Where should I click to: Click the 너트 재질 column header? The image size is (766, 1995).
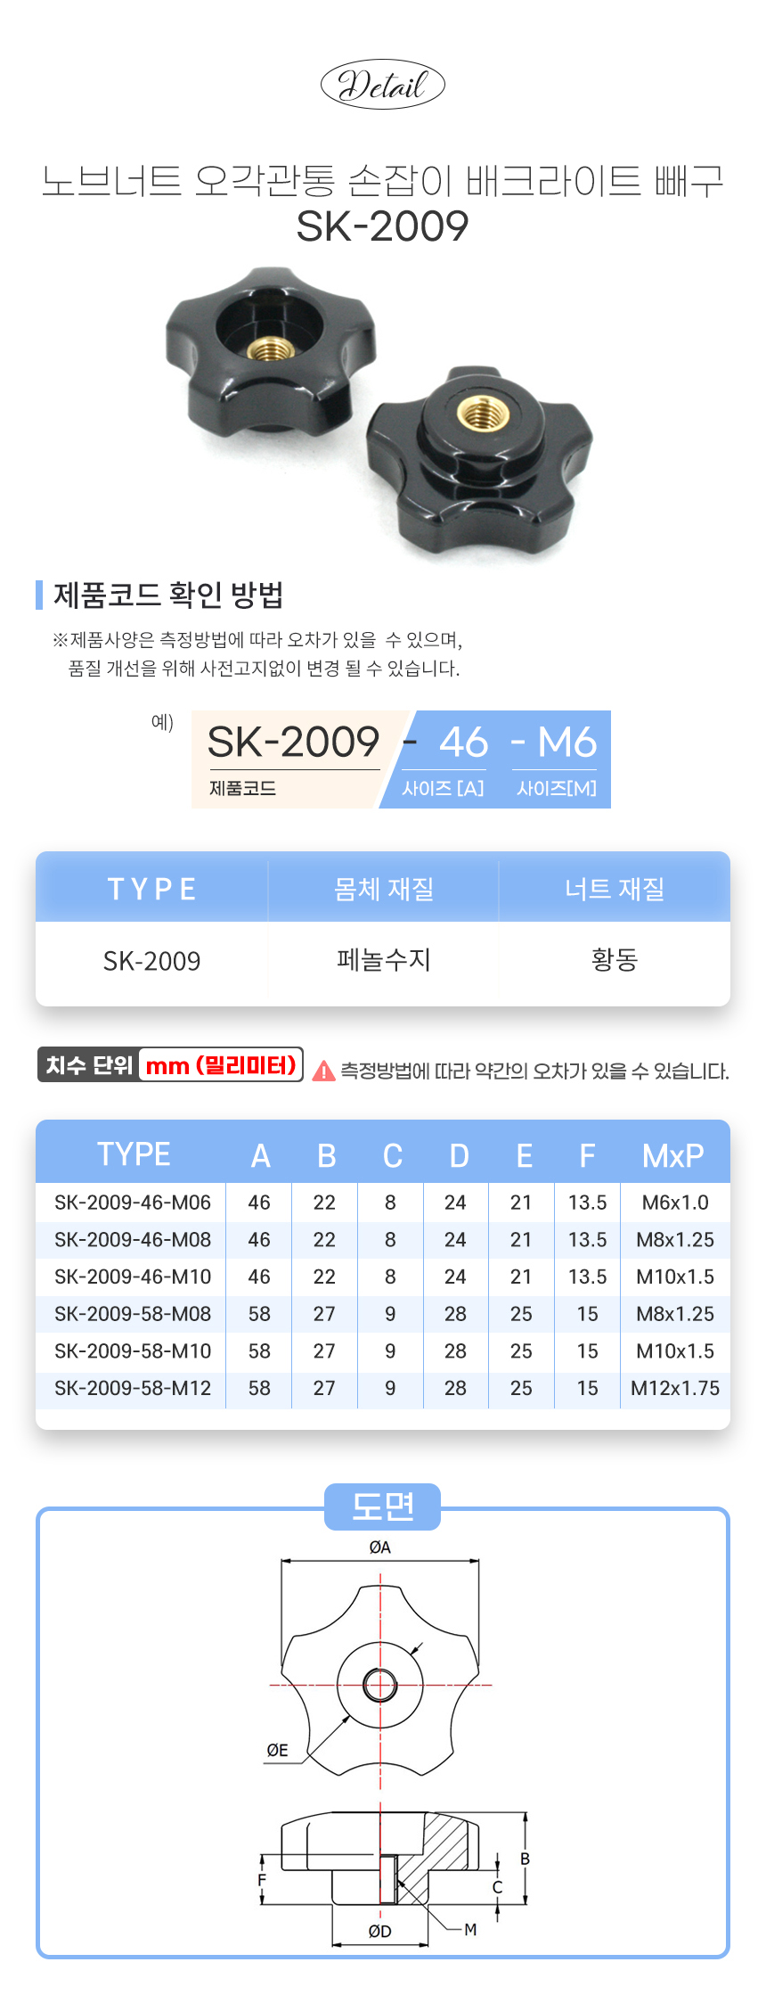(615, 888)
